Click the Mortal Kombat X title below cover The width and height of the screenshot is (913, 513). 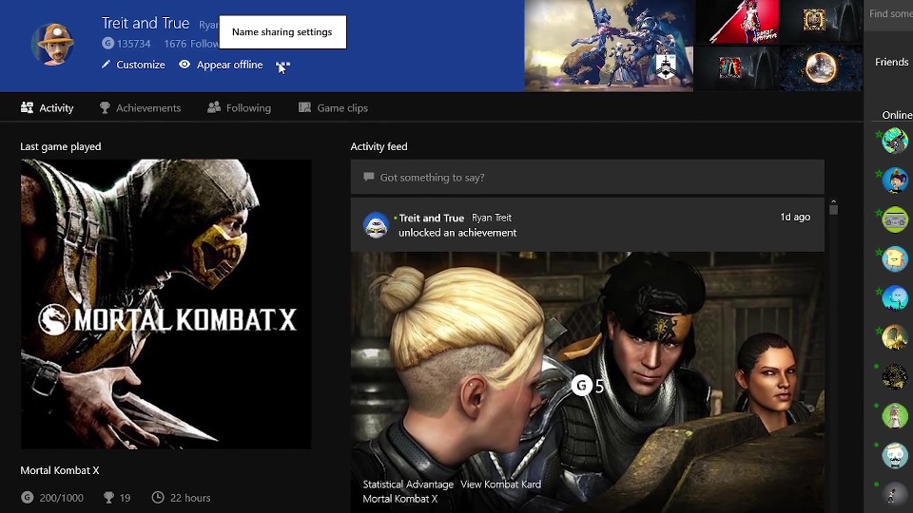pyautogui.click(x=59, y=470)
